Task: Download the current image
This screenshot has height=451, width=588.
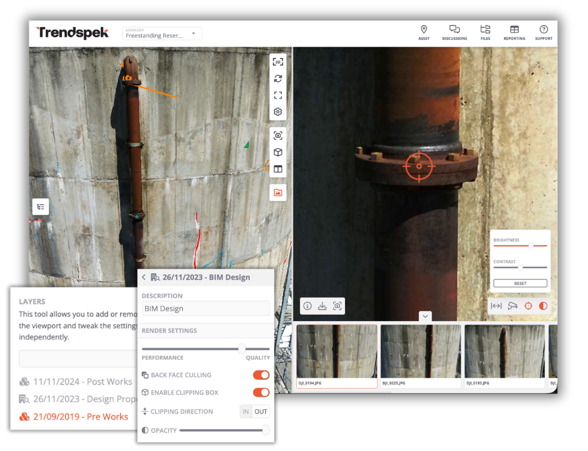Action: (322, 306)
